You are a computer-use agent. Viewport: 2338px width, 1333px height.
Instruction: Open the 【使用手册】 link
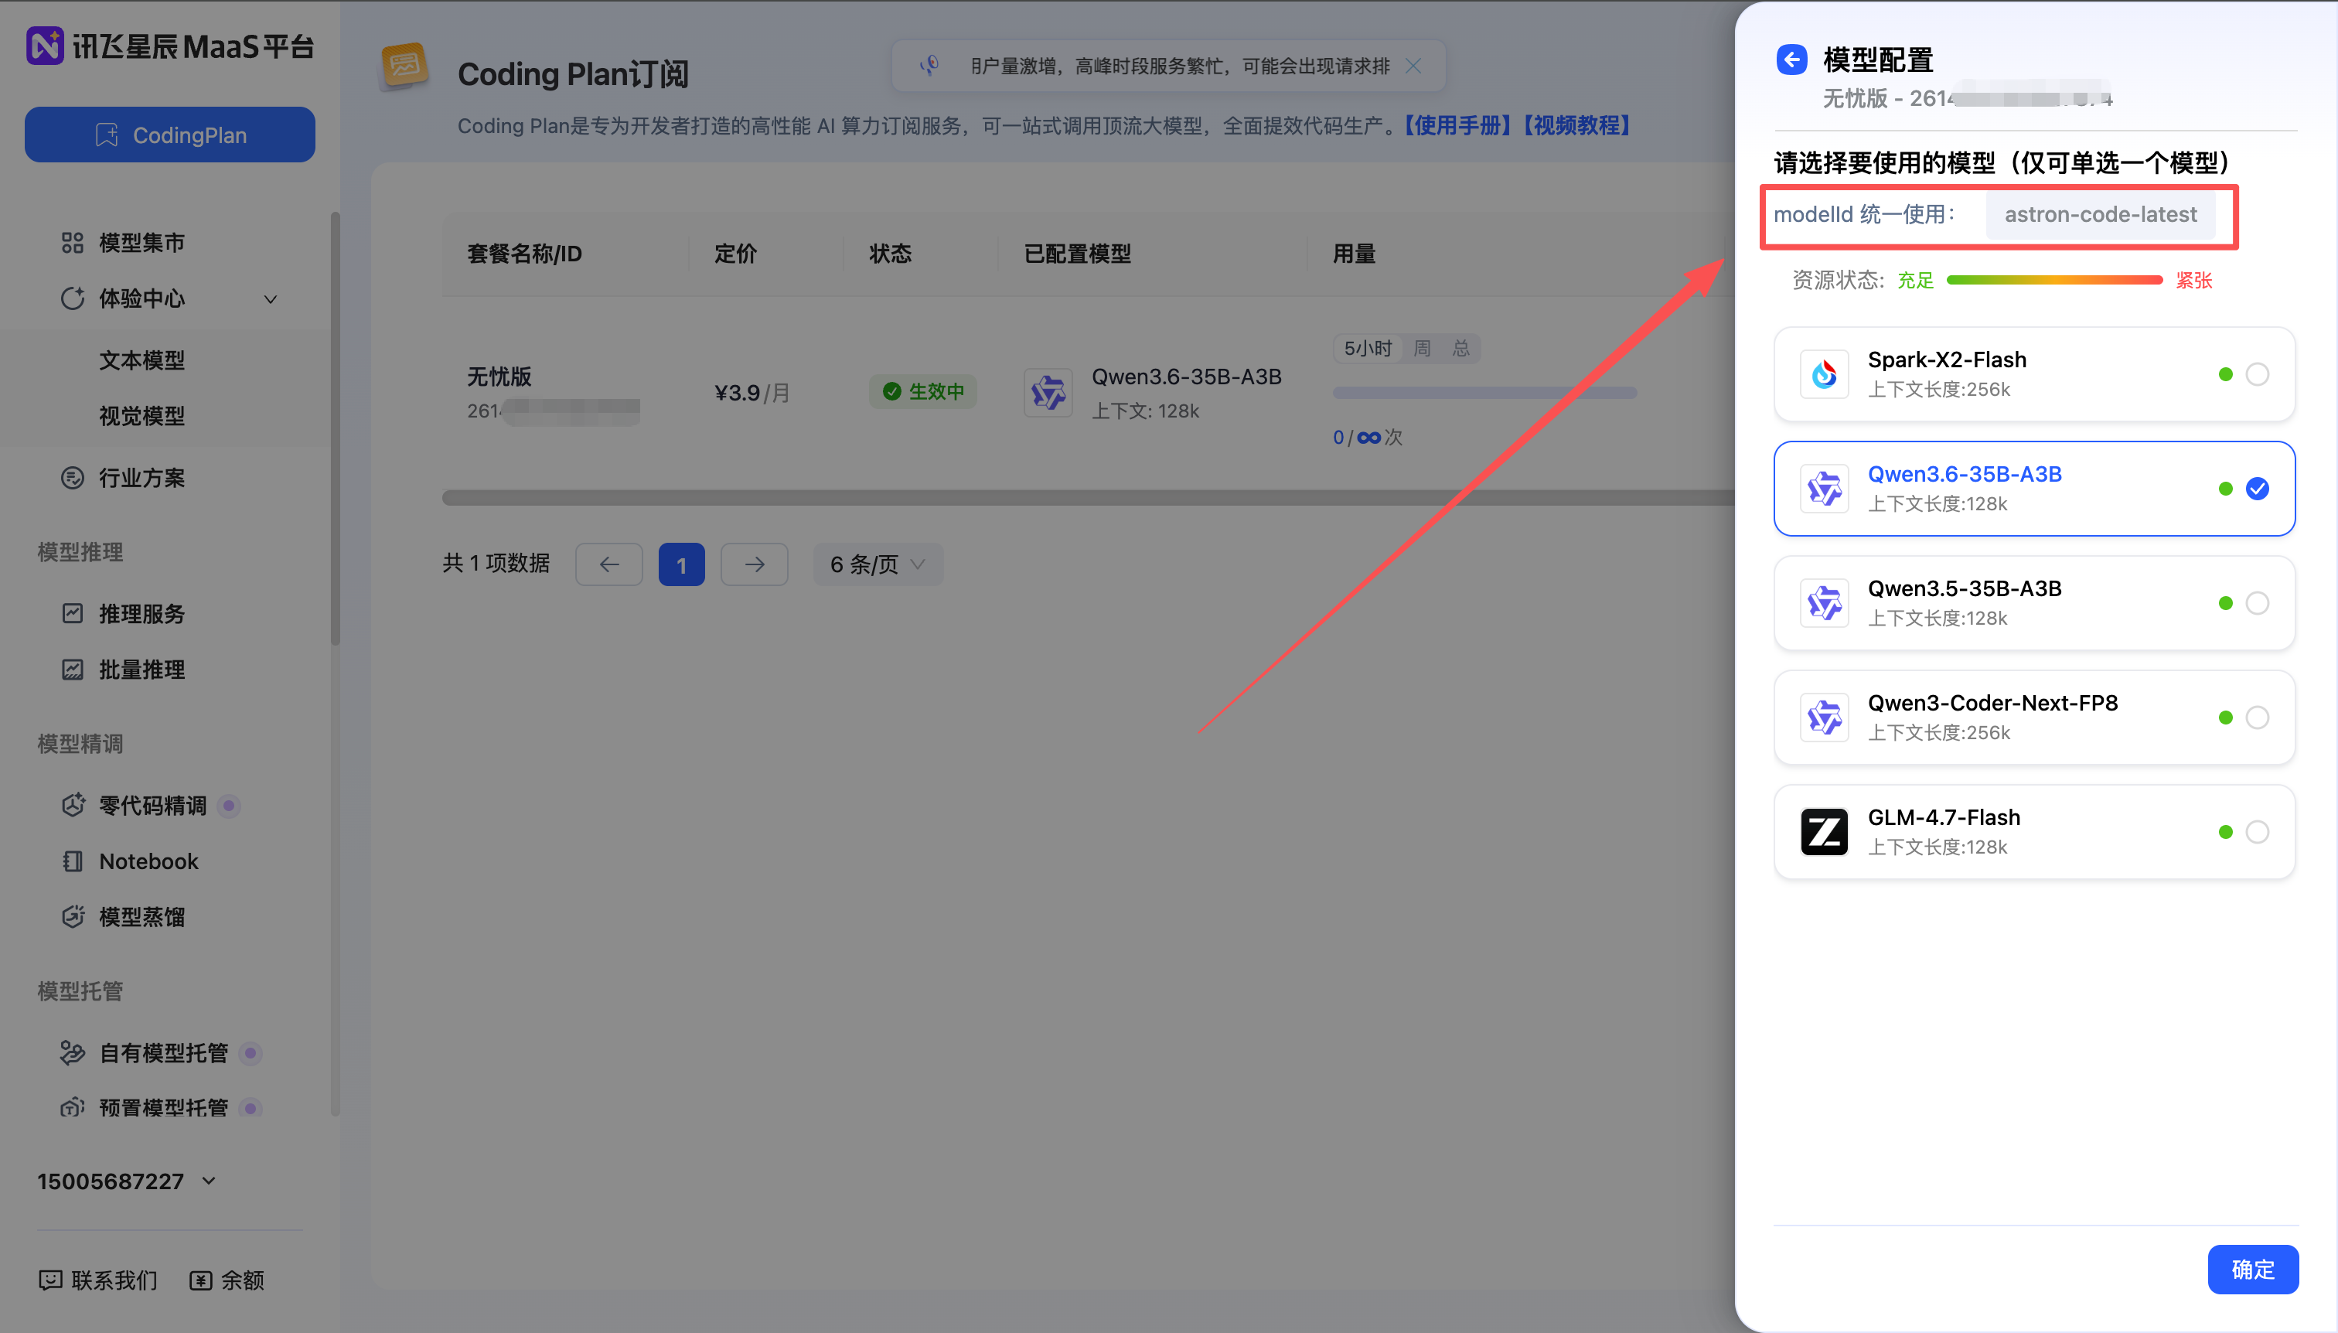pos(1457,125)
